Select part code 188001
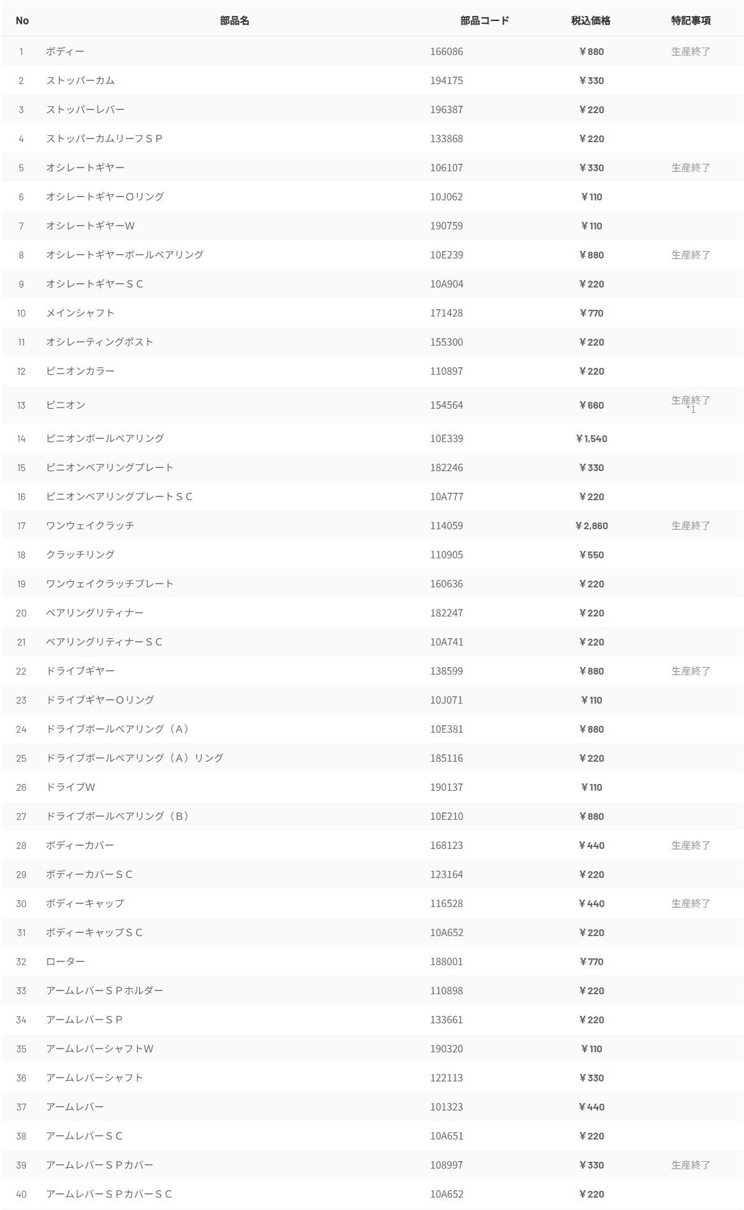Viewport: 744px width, 1210px height. point(446,961)
